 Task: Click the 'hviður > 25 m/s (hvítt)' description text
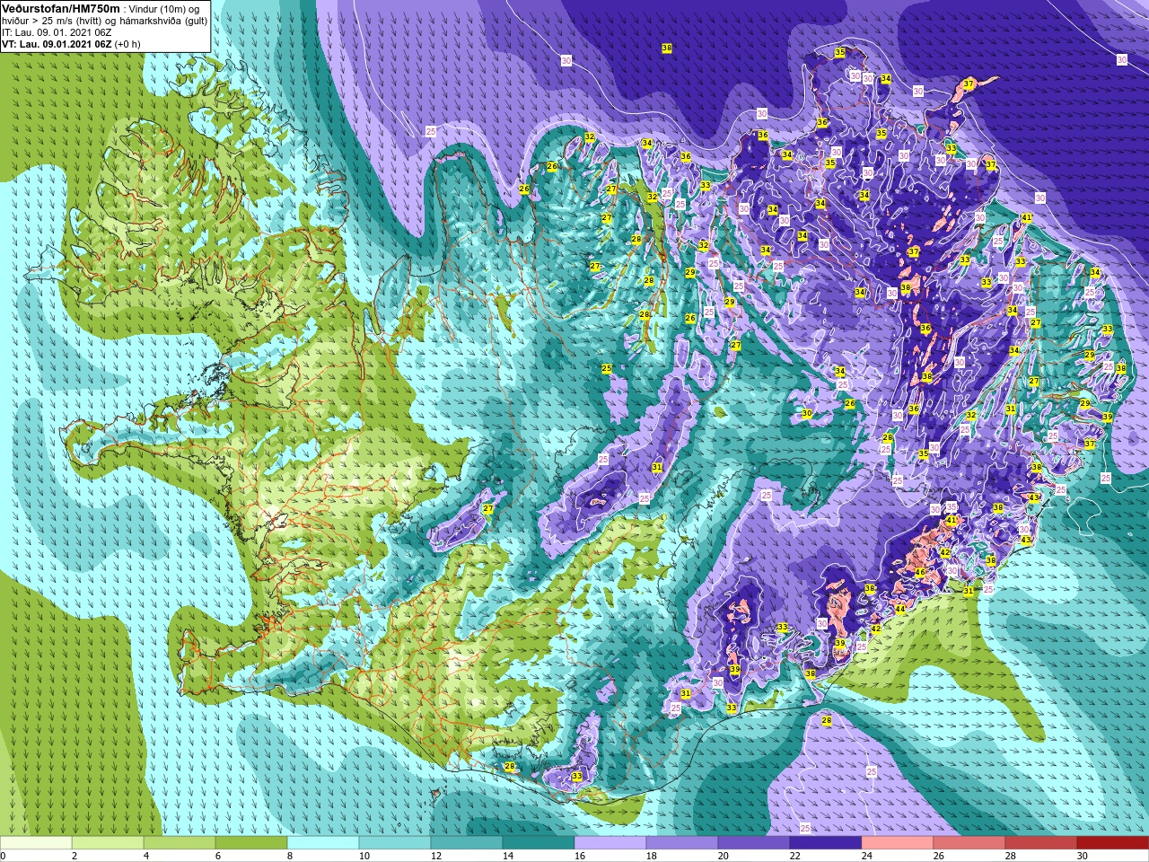pyautogui.click(x=53, y=20)
